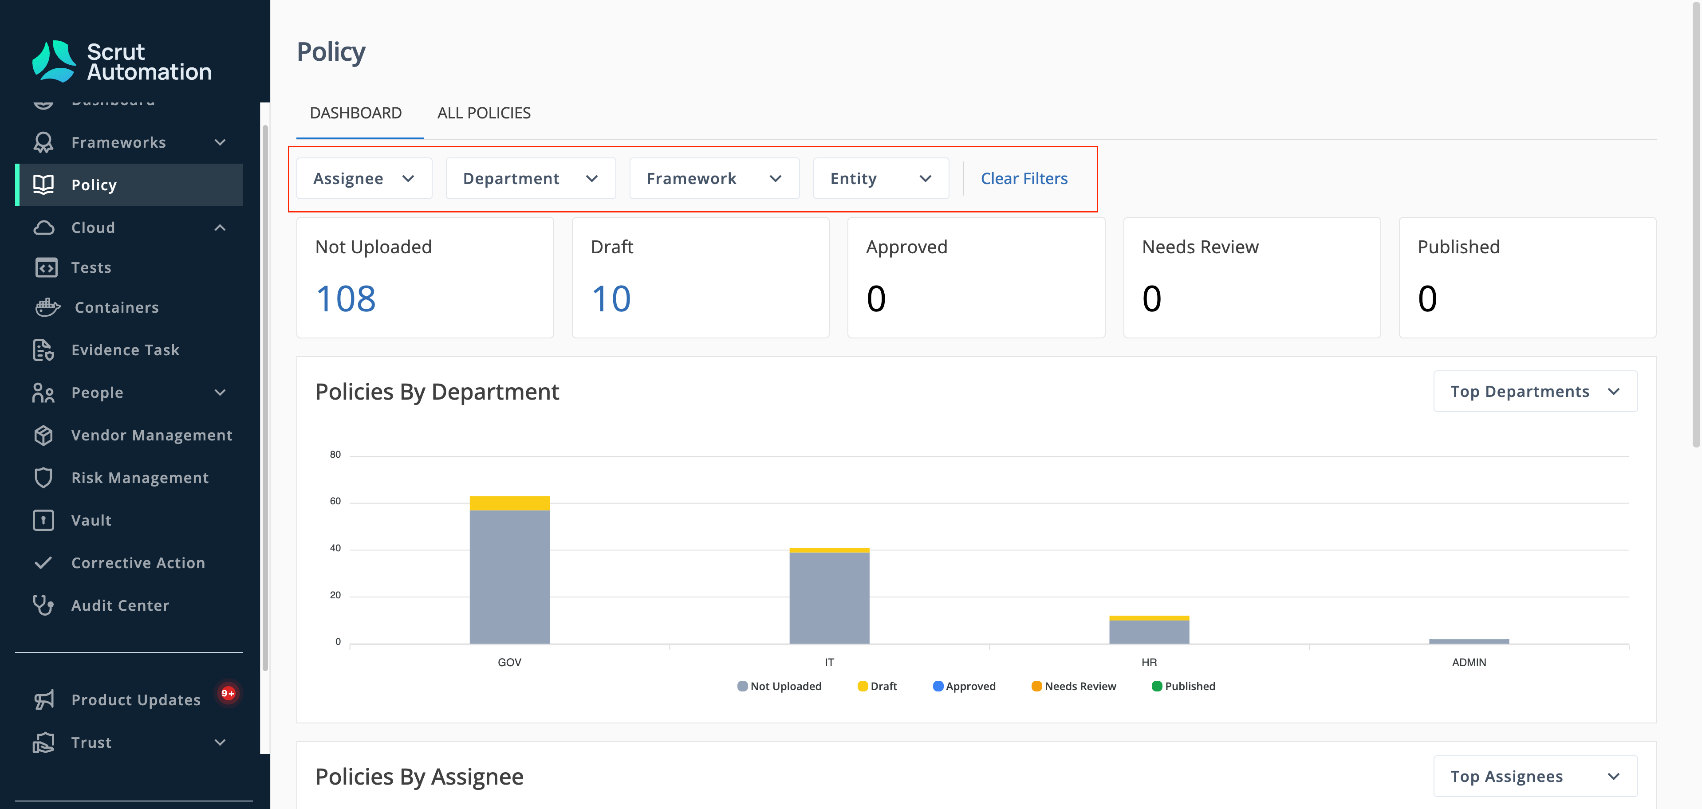Click the Vault icon
Image resolution: width=1702 pixels, height=809 pixels.
coord(43,520)
